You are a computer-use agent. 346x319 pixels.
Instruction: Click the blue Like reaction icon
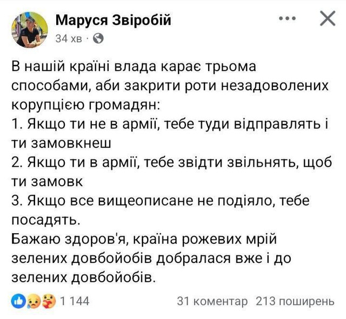[x=18, y=301]
